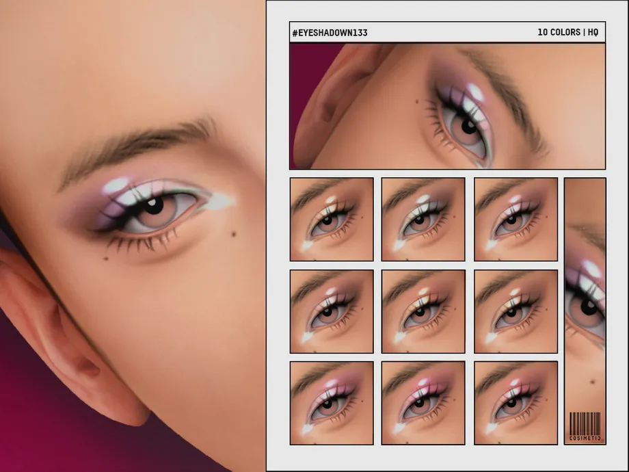Click the "10 COLORS | HQ" label
629x472 pixels.
click(567, 32)
